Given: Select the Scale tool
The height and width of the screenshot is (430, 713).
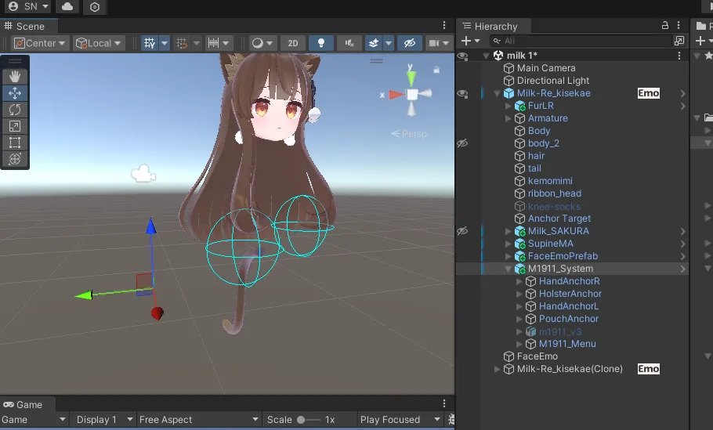Looking at the screenshot, I should (15, 126).
